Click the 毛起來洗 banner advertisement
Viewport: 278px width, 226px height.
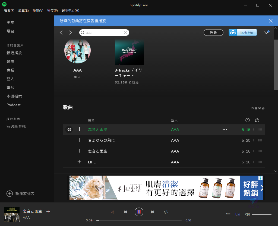(x=166, y=188)
